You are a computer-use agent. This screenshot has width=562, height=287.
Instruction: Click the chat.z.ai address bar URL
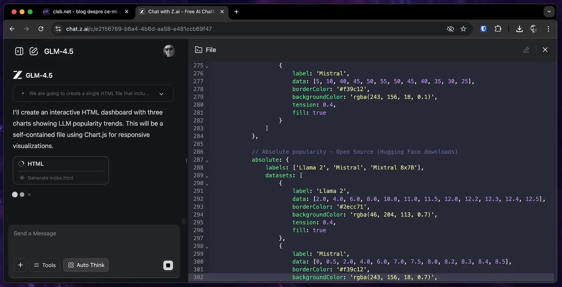[x=139, y=29]
